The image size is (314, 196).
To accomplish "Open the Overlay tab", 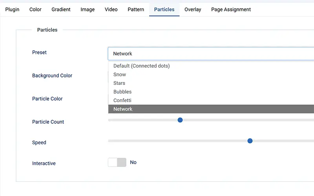I will click(x=193, y=9).
